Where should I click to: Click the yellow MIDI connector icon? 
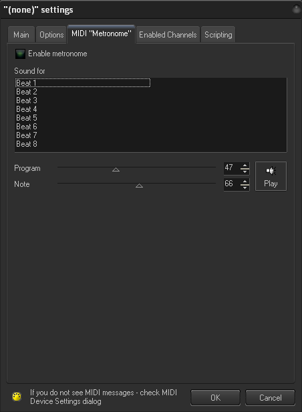coord(17,397)
